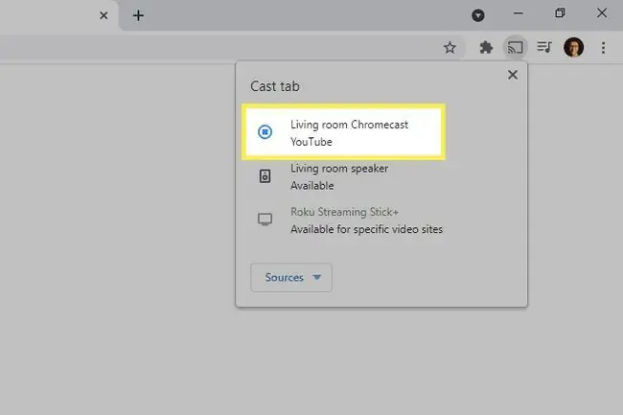This screenshot has height=415, width=623.
Task: Close the current browser tab
Action: coord(104,15)
